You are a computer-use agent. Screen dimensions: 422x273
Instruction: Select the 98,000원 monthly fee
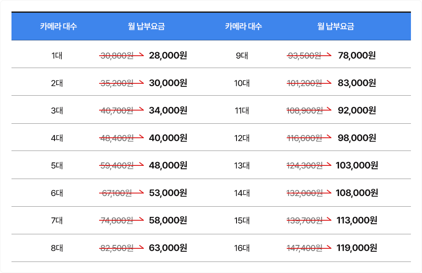357,138
